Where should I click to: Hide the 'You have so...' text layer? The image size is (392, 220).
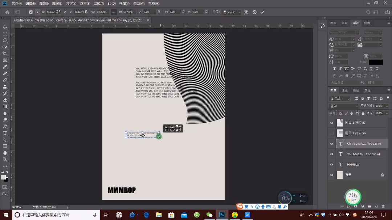coord(332,154)
